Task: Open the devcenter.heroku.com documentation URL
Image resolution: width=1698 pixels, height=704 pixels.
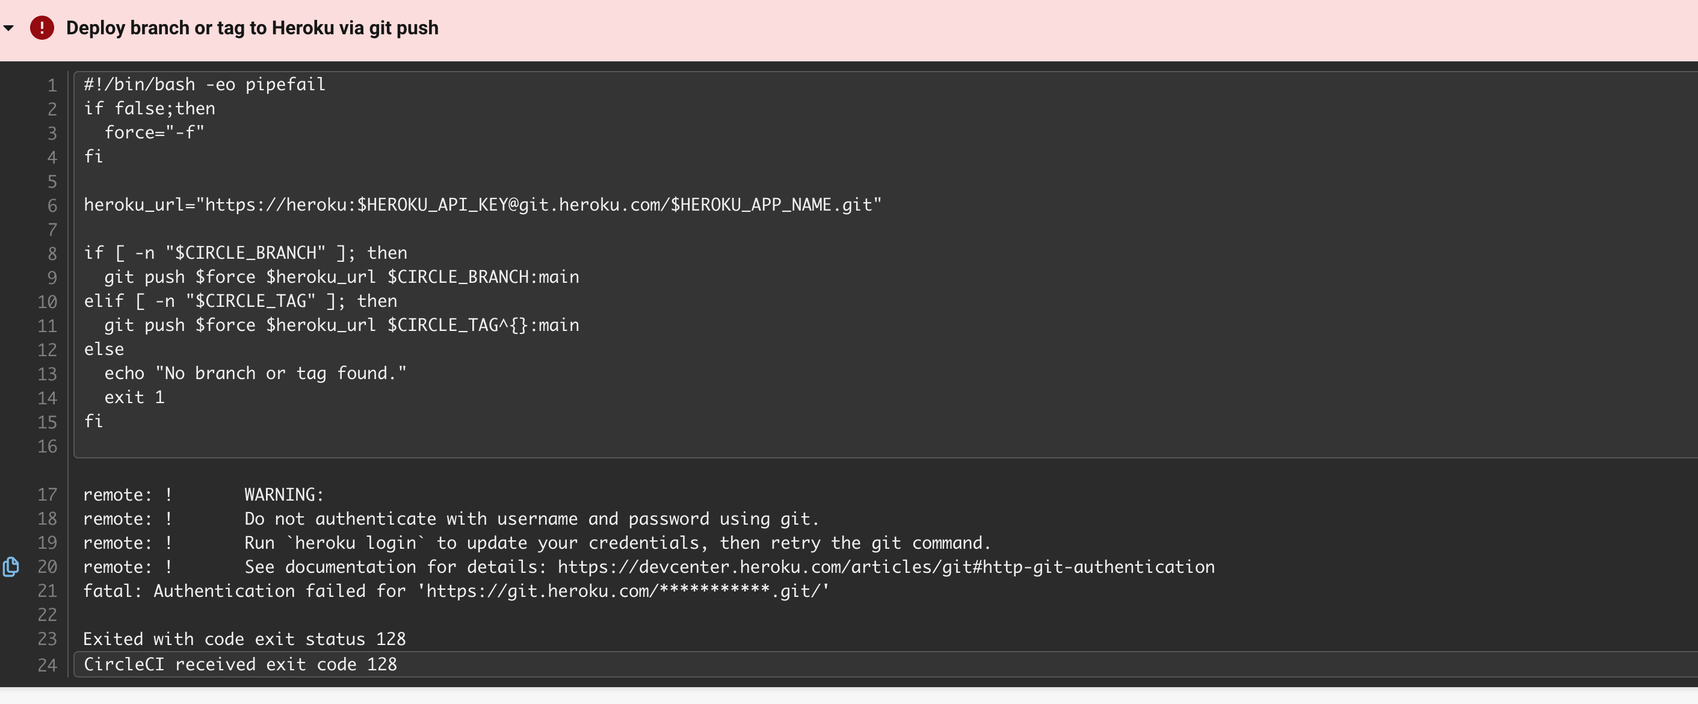Action: 885,567
